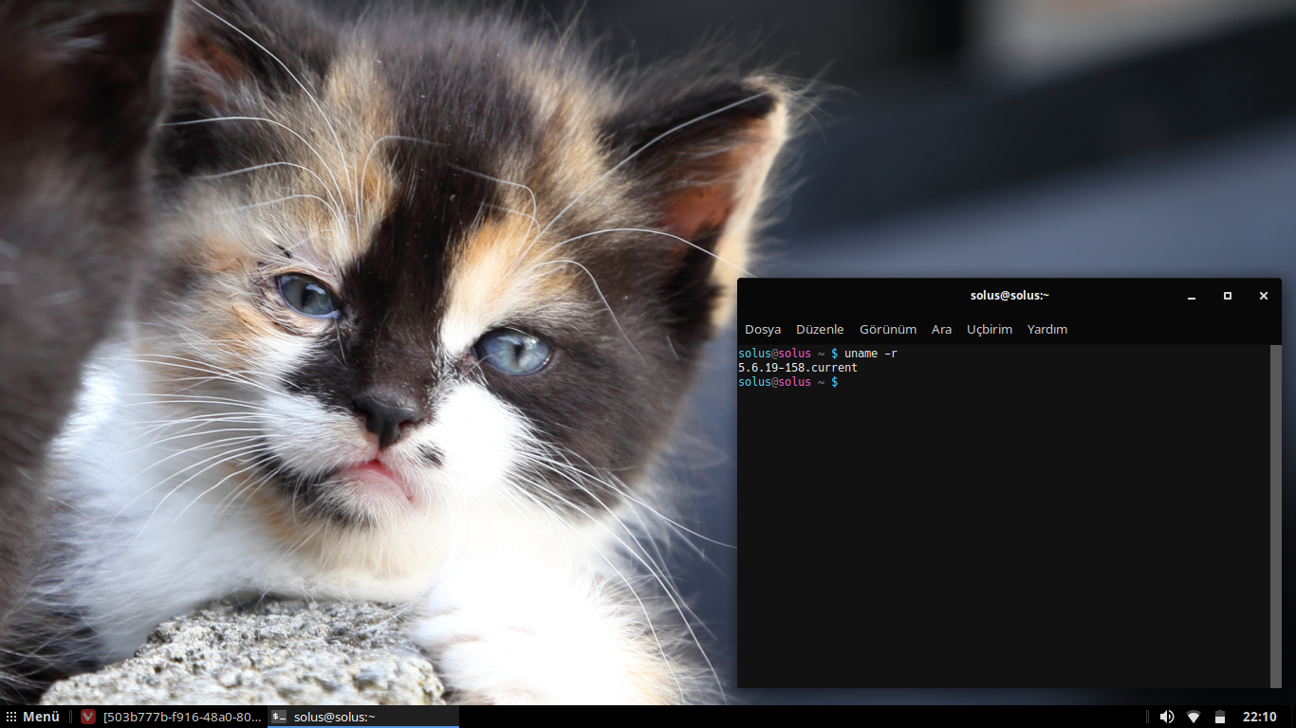This screenshot has height=728, width=1296.
Task: Open the Ara menu
Action: [941, 329]
